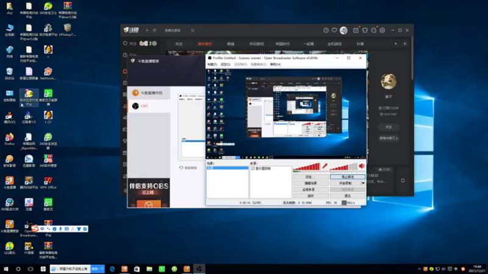The image size is (488, 274).
Task: Switch to the 一起看 tab in Douyu
Action: tap(309, 44)
